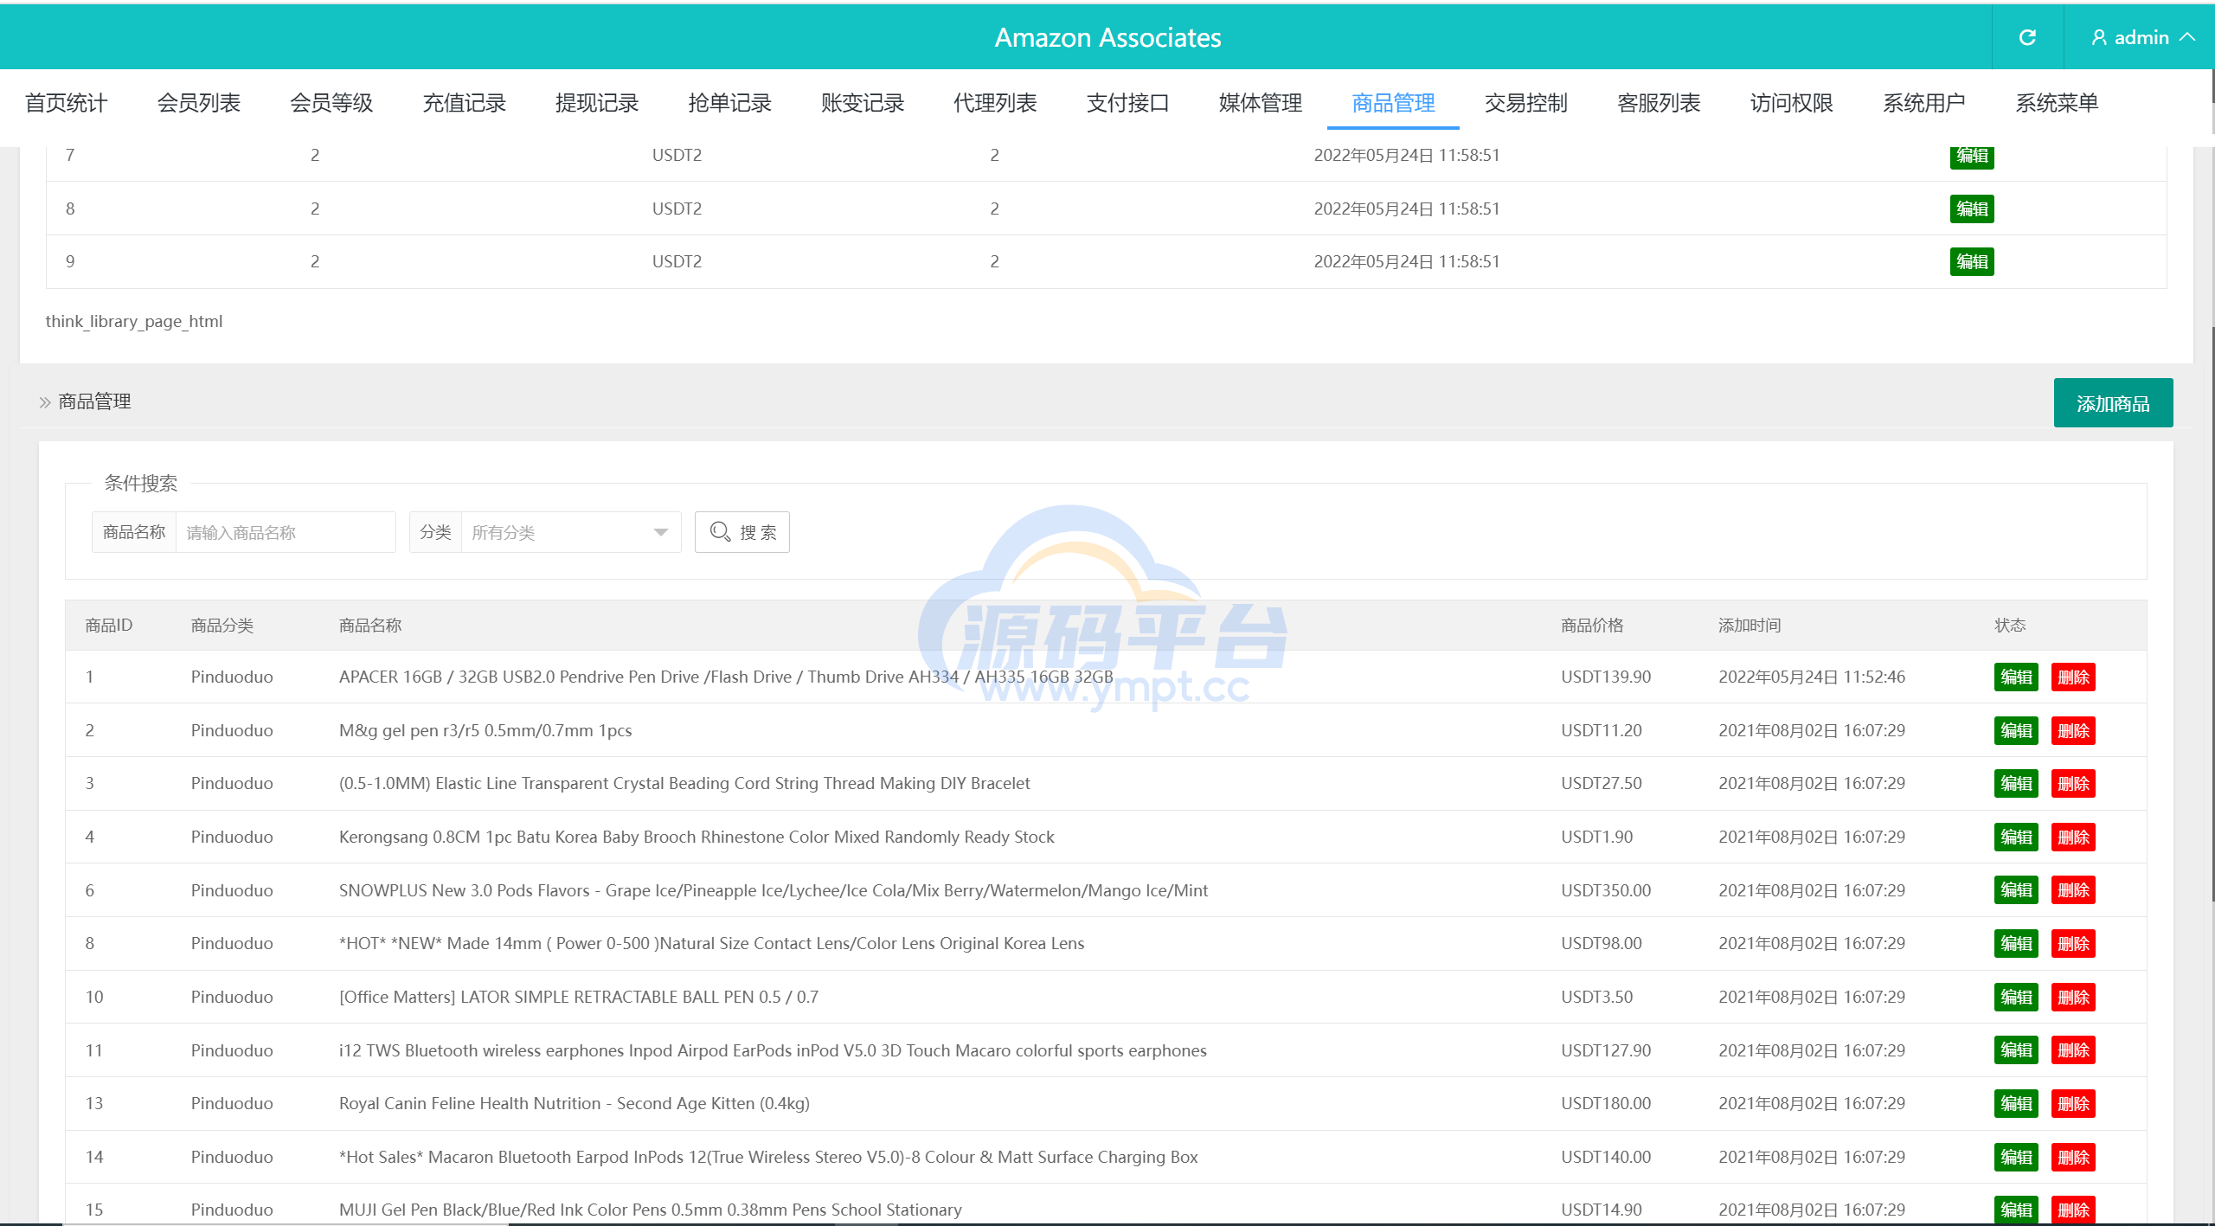Click the think_library_page_html text
Image resolution: width=2215 pixels, height=1226 pixels.
134,321
